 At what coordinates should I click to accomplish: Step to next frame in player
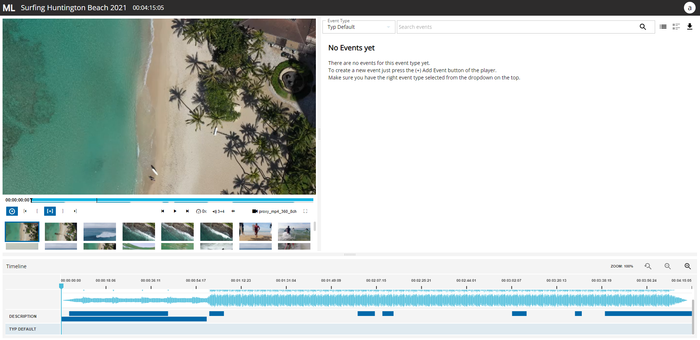pos(187,211)
